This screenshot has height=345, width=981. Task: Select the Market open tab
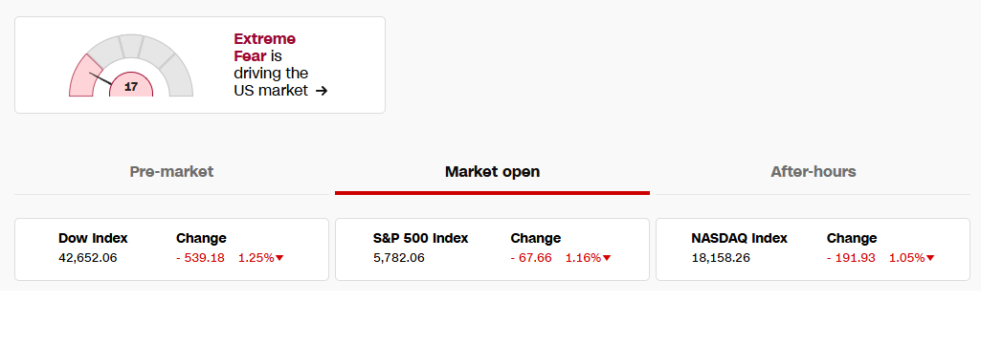[492, 172]
